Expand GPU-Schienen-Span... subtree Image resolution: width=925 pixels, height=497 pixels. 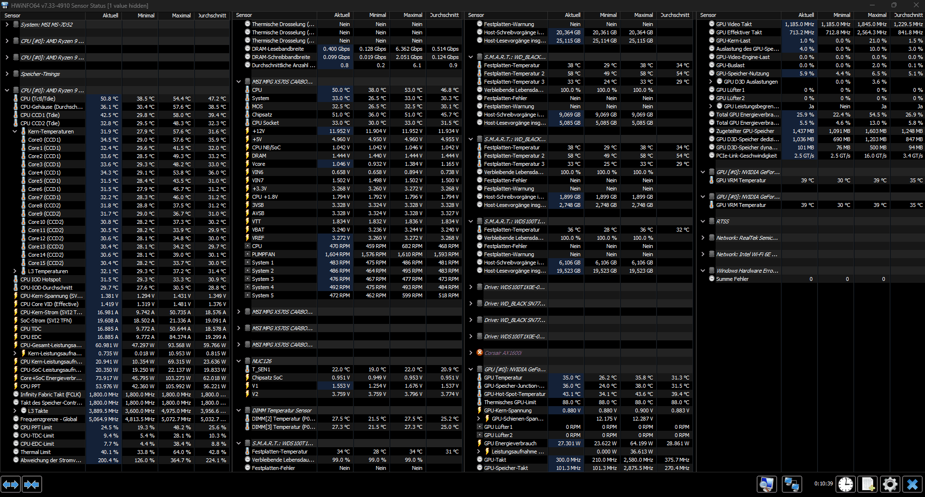pyautogui.click(x=479, y=419)
